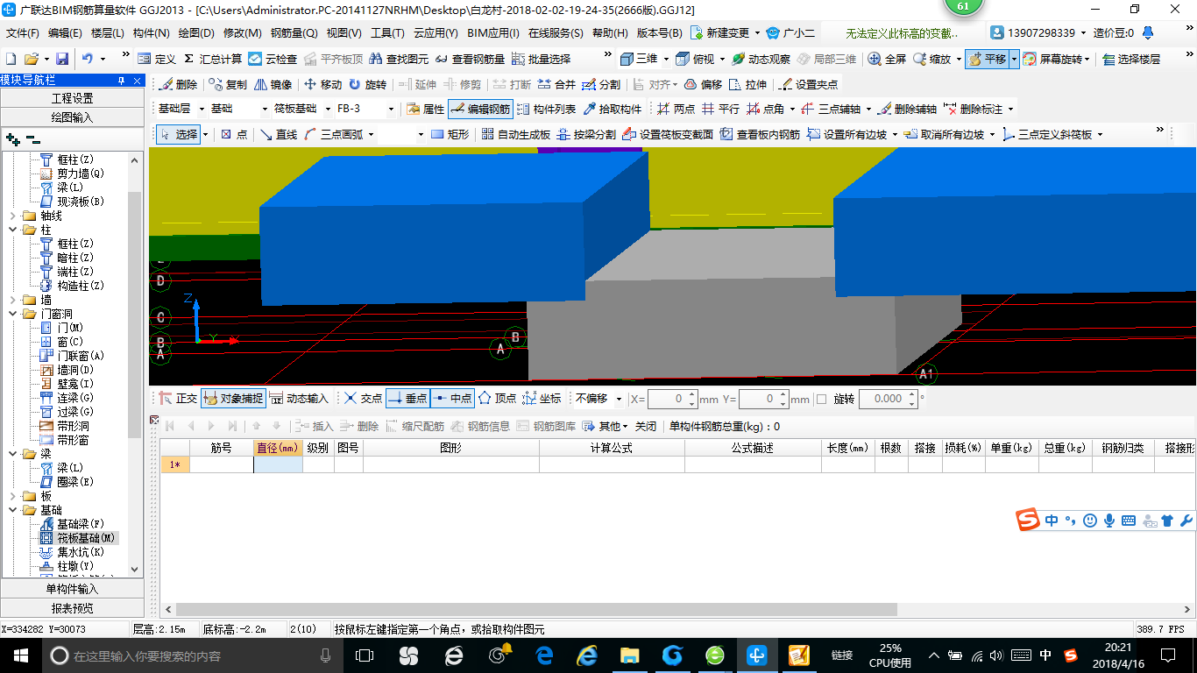Toggle 垂点 perpendicular snap
The height and width of the screenshot is (673, 1197).
(407, 398)
